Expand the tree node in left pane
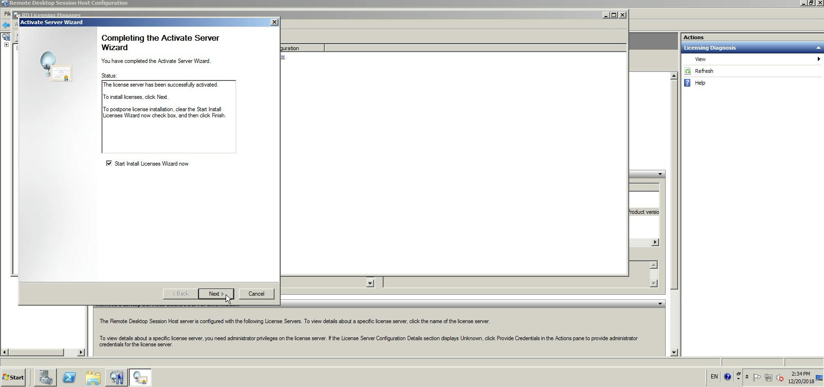824x387 pixels. (6, 45)
